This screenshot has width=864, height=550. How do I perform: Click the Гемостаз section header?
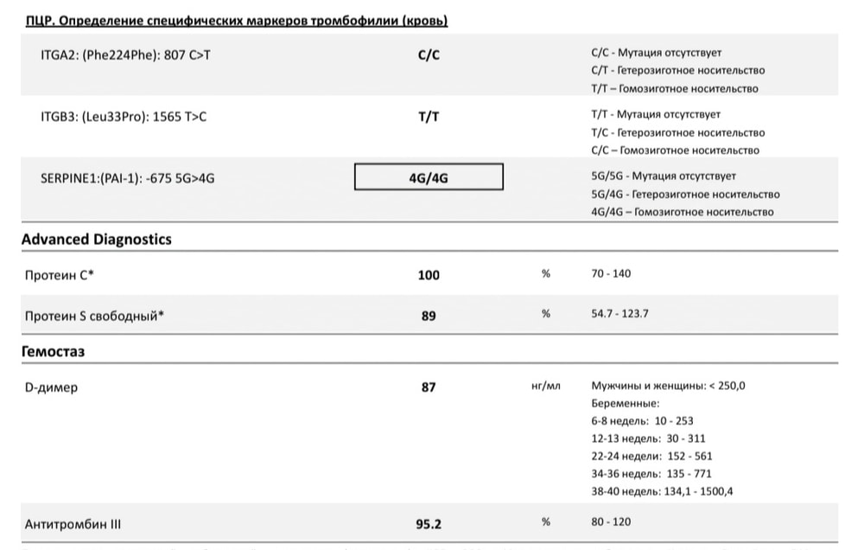[54, 352]
